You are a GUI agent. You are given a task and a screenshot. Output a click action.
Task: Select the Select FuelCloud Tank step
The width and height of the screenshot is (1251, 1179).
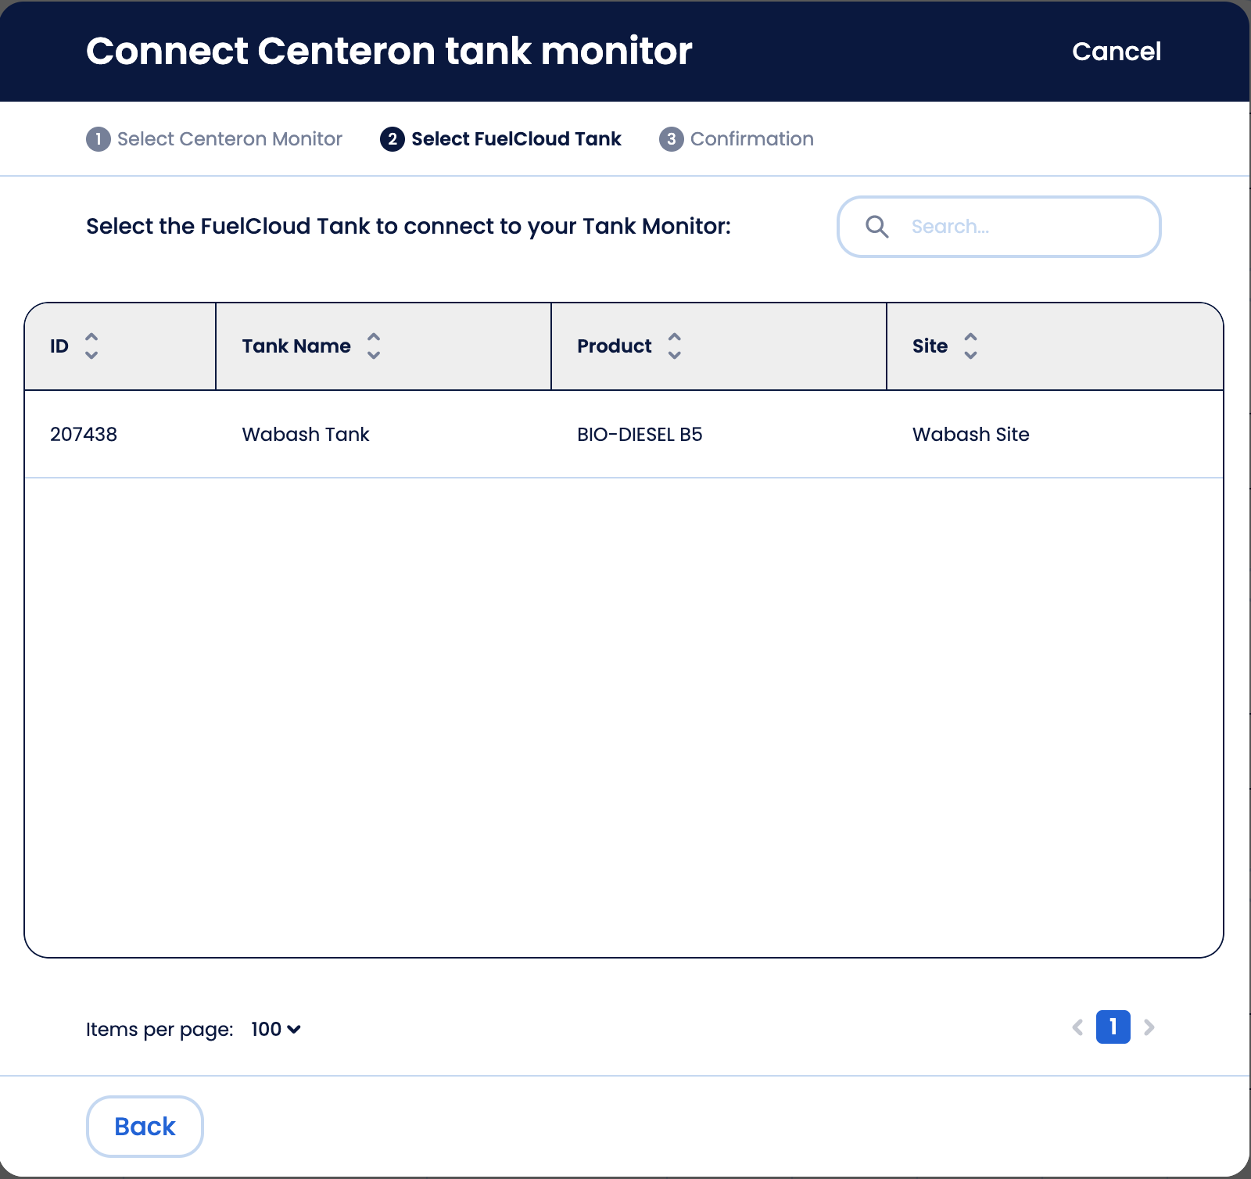click(x=500, y=139)
